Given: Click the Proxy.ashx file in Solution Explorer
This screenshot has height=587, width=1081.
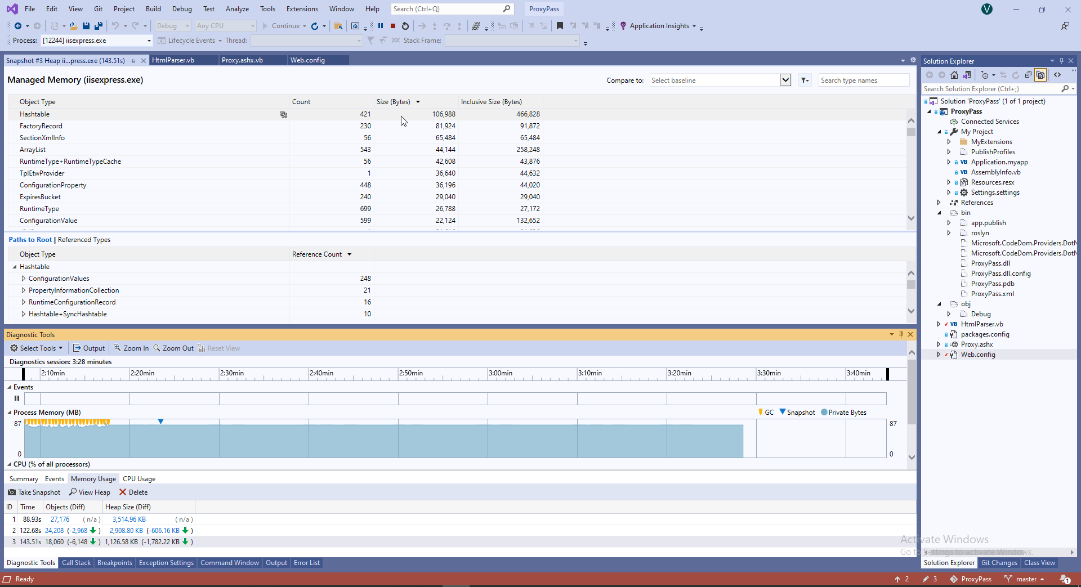Looking at the screenshot, I should coord(977,344).
